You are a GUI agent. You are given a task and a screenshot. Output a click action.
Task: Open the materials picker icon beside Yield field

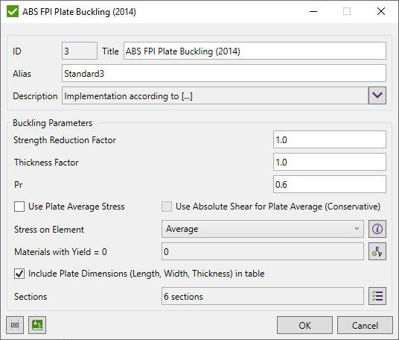pyautogui.click(x=377, y=251)
